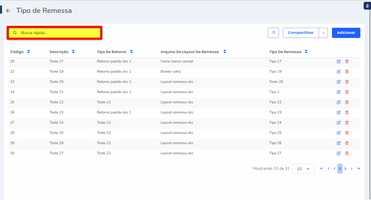Expand the Compartilhar dropdown arrow
371x200 pixels.
pyautogui.click(x=323, y=33)
